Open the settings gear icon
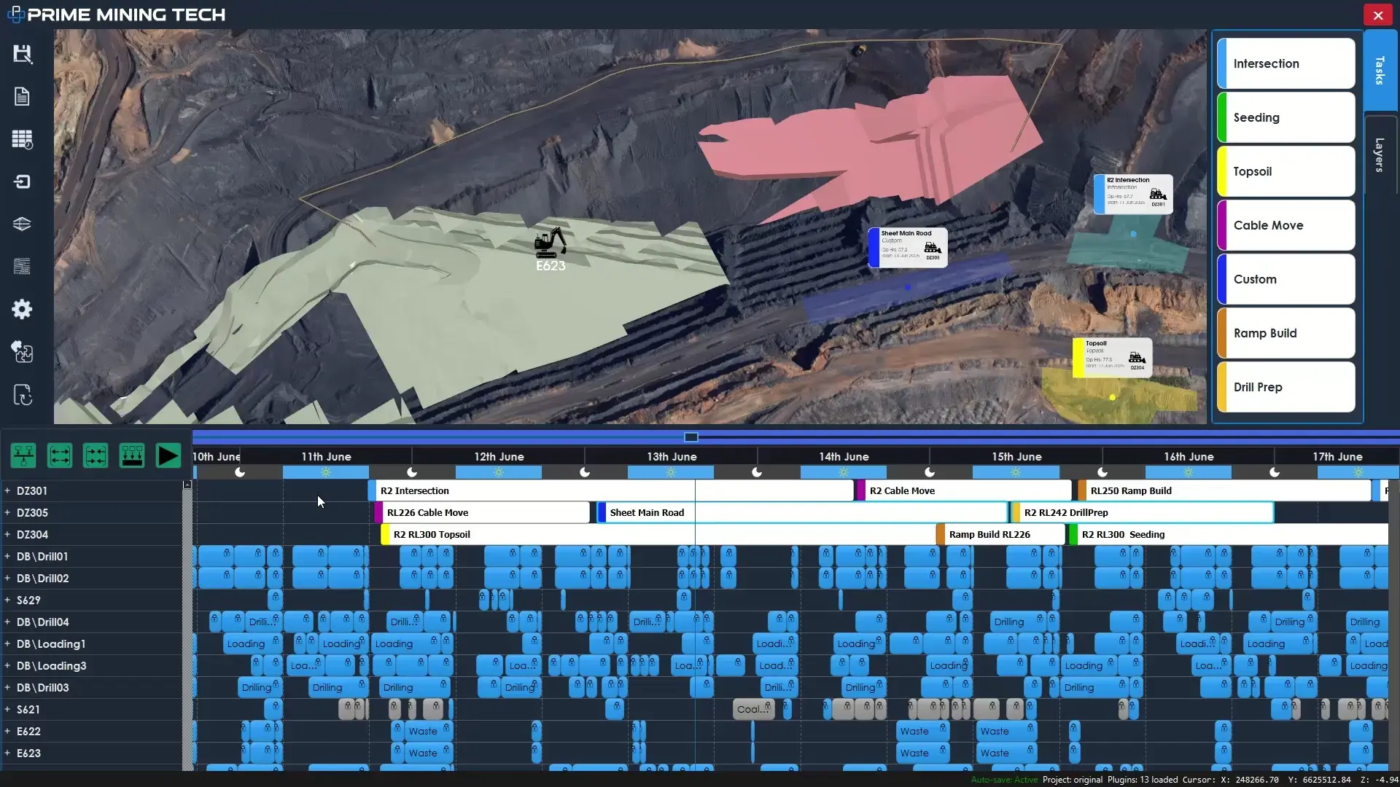The width and height of the screenshot is (1400, 787). point(23,310)
